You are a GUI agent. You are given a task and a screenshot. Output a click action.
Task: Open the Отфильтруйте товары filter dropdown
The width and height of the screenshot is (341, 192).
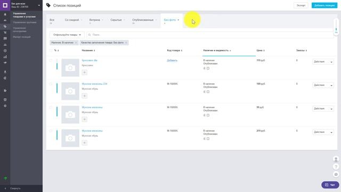[x=67, y=35]
